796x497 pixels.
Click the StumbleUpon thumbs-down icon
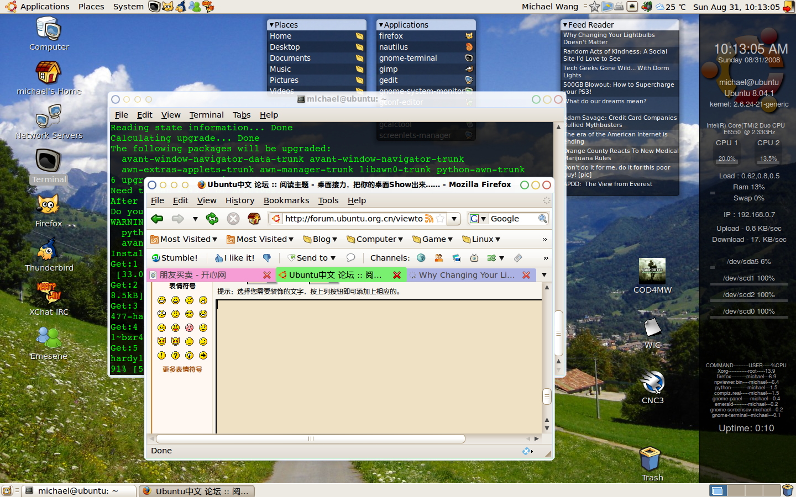(x=267, y=258)
